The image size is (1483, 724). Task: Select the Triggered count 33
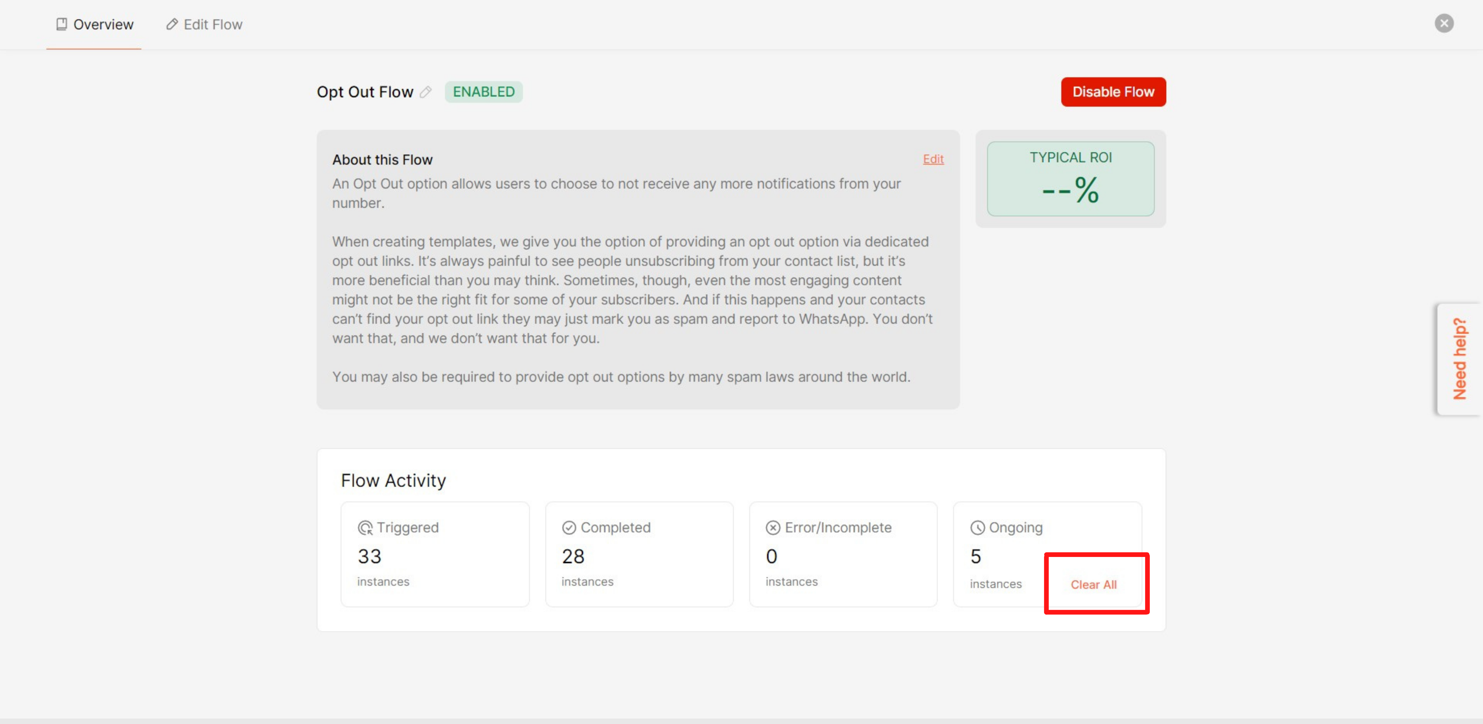click(x=370, y=556)
